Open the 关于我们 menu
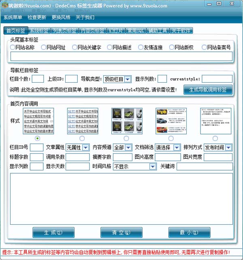 (85, 17)
